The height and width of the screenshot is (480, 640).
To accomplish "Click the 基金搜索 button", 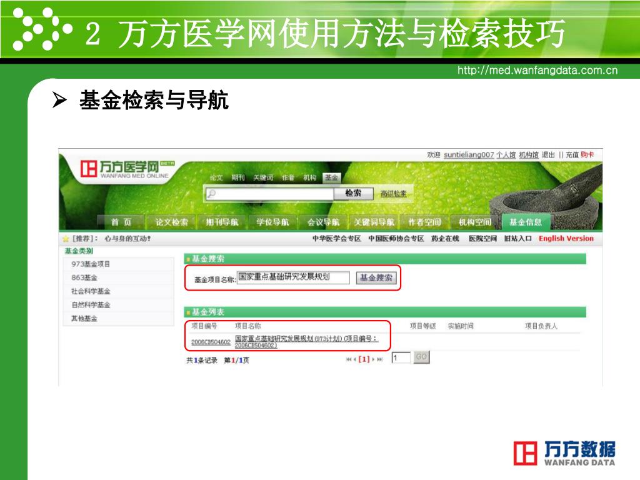I will click(376, 277).
